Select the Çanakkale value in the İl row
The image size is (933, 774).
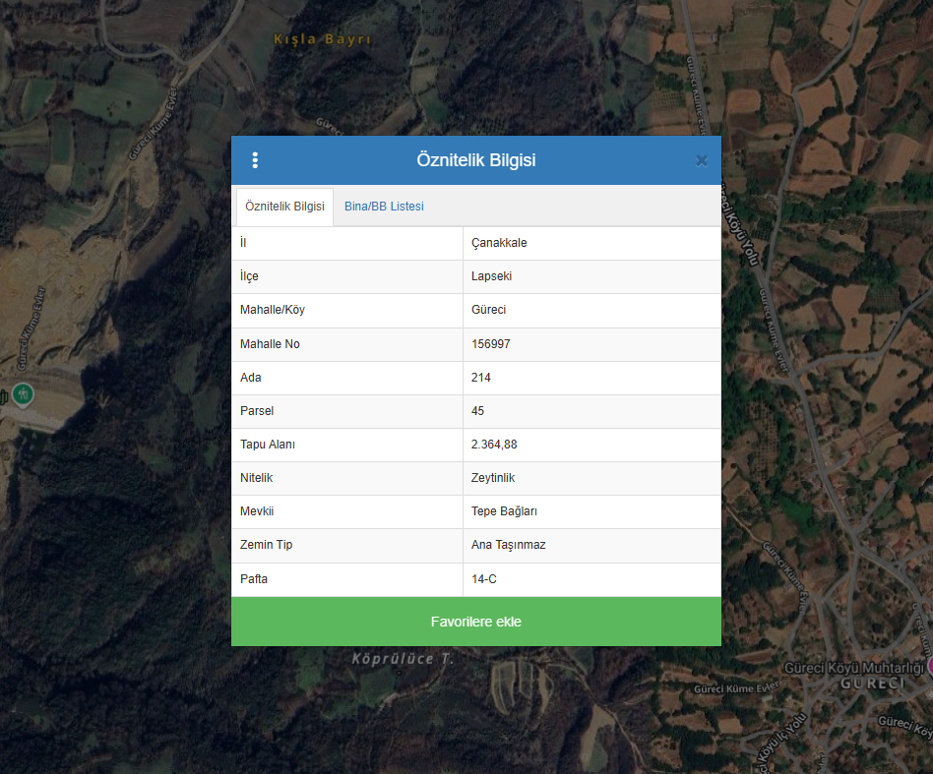(499, 243)
